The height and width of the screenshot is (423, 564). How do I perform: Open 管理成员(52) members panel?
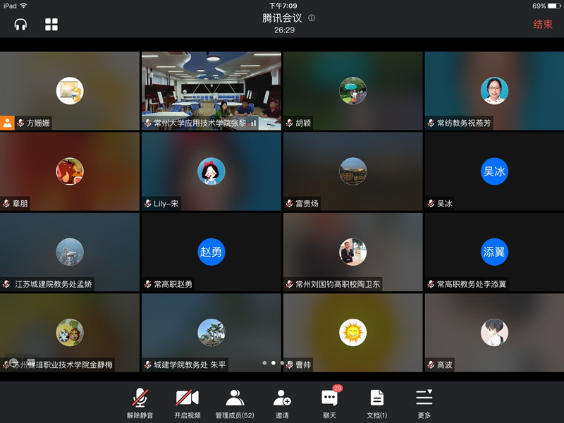tap(235, 403)
